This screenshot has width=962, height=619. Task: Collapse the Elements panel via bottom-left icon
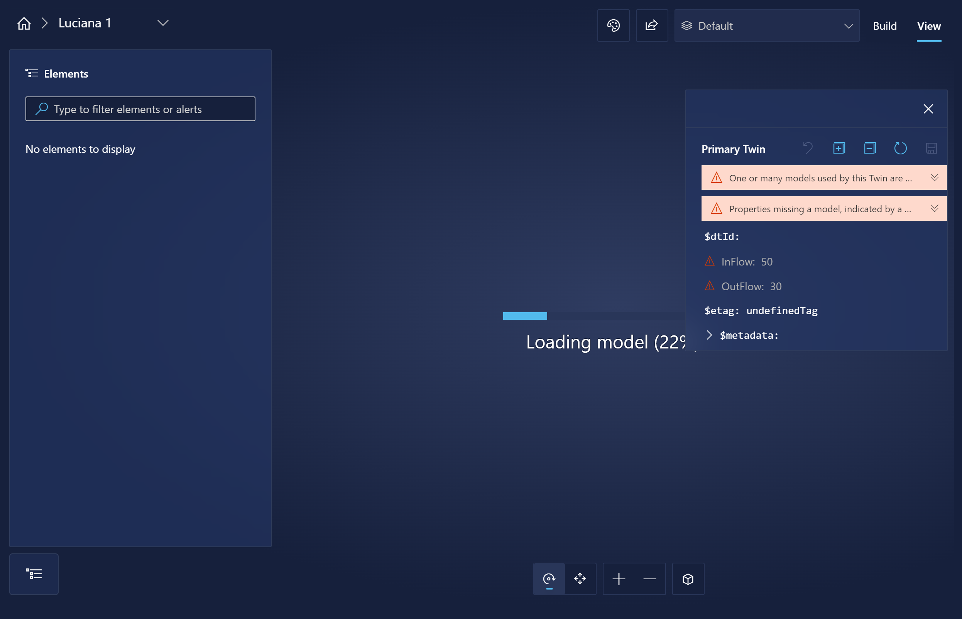[34, 573]
